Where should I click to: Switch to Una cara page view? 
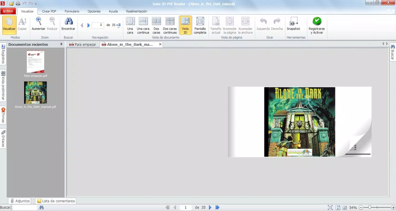pyautogui.click(x=130, y=25)
